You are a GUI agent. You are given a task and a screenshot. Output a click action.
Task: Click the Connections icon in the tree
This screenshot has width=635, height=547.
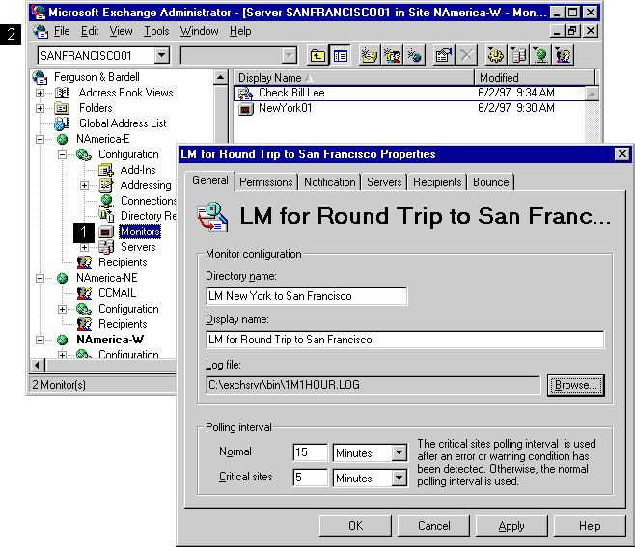(x=106, y=201)
